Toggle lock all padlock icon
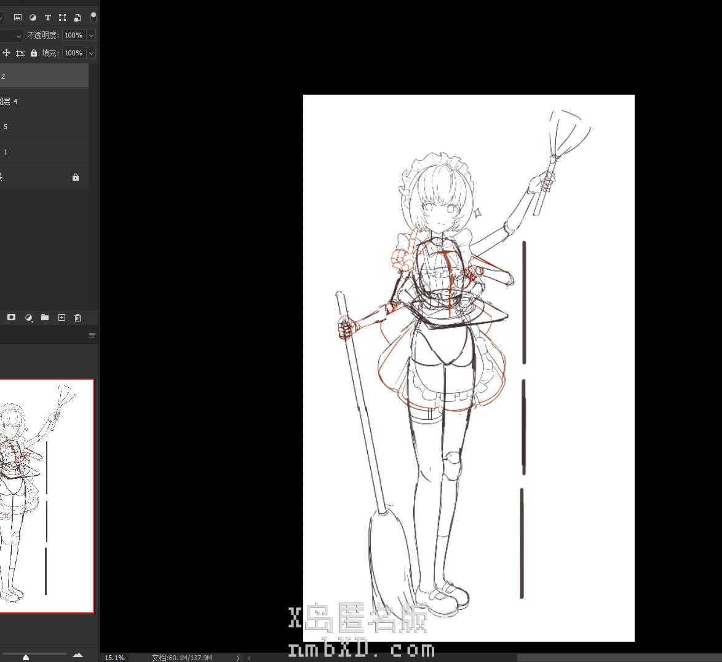Image resolution: width=722 pixels, height=662 pixels. tap(34, 53)
